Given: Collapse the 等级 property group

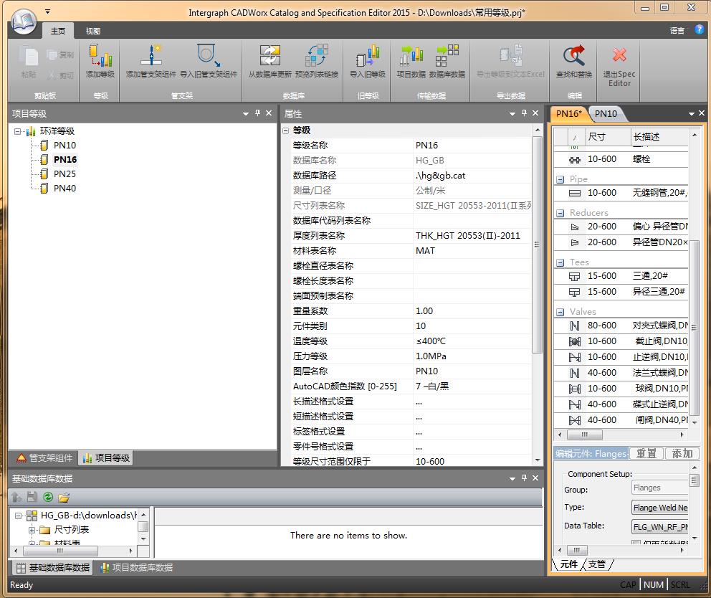Looking at the screenshot, I should pos(286,130).
